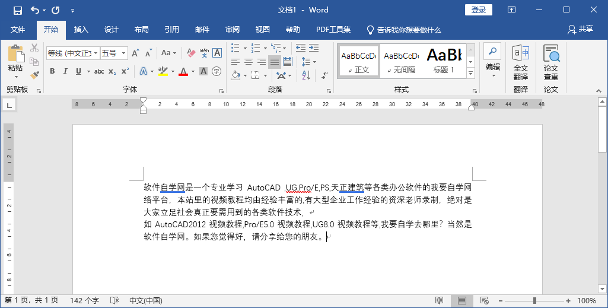Apply distributed alignment

[x=288, y=62]
